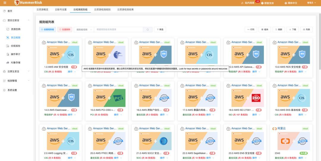
Task: Click the 批量删除 button
Action: 65,30
